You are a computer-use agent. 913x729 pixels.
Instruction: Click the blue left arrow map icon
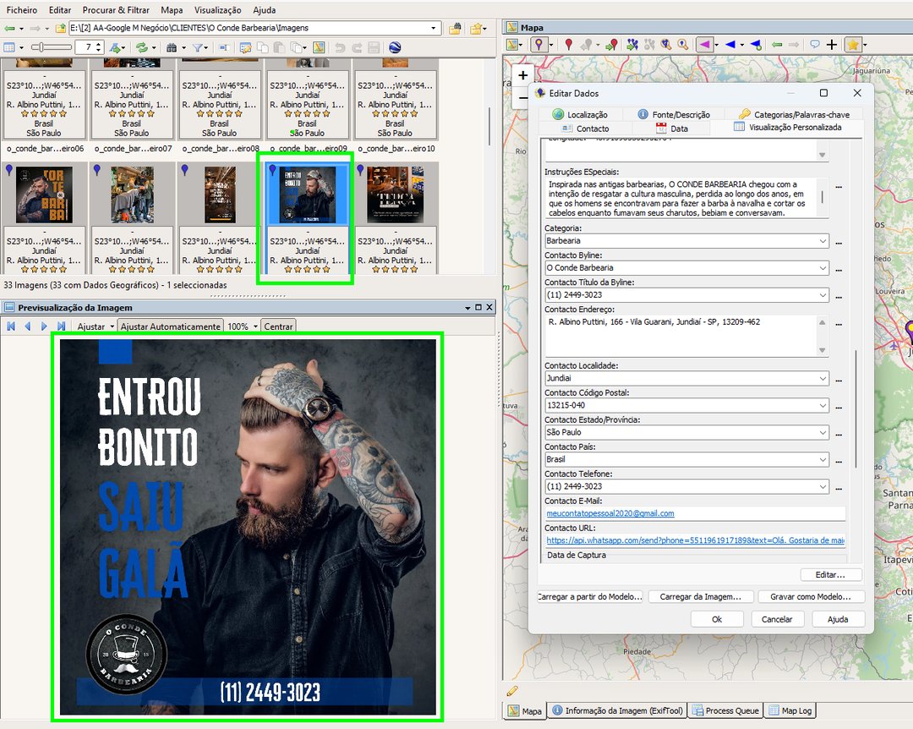[730, 45]
